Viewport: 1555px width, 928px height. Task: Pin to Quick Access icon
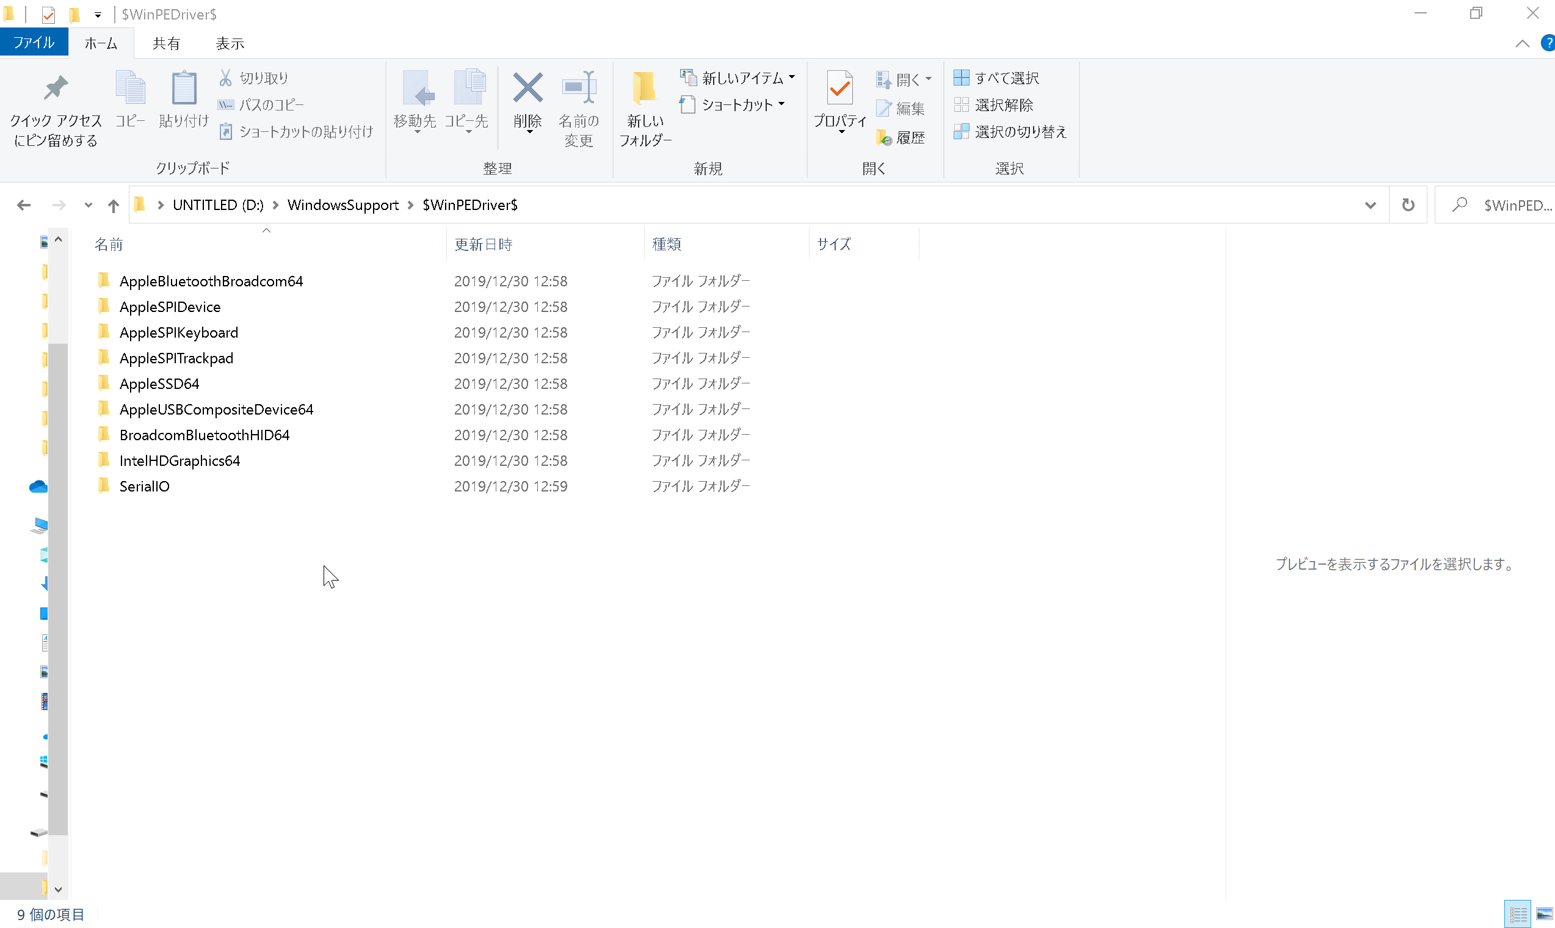coord(55,89)
